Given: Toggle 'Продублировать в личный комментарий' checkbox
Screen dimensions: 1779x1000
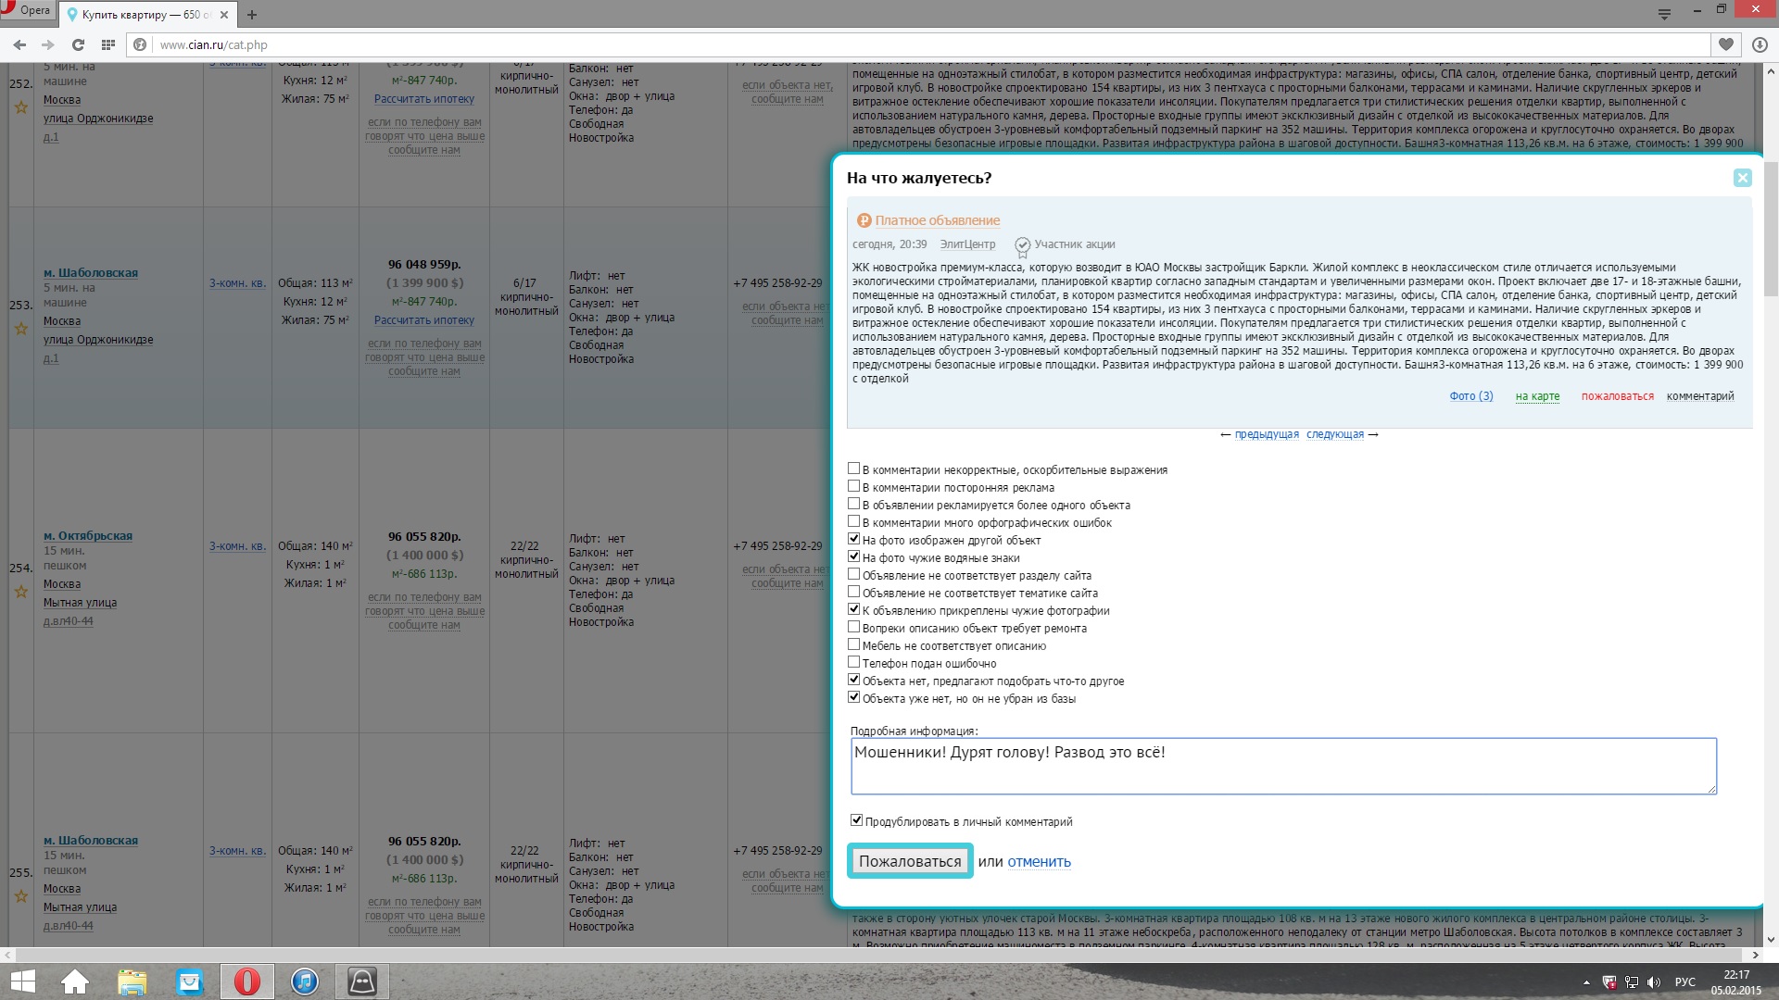Looking at the screenshot, I should (x=856, y=820).
